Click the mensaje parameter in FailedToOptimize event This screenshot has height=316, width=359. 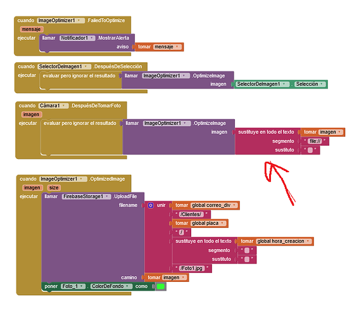(32, 29)
